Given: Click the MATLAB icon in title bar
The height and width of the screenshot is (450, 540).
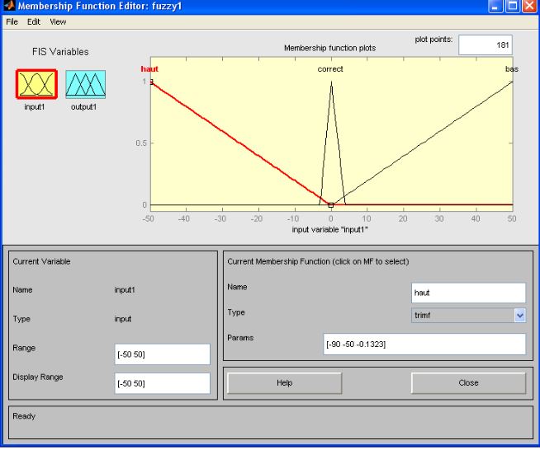Looking at the screenshot, I should click(x=8, y=7).
